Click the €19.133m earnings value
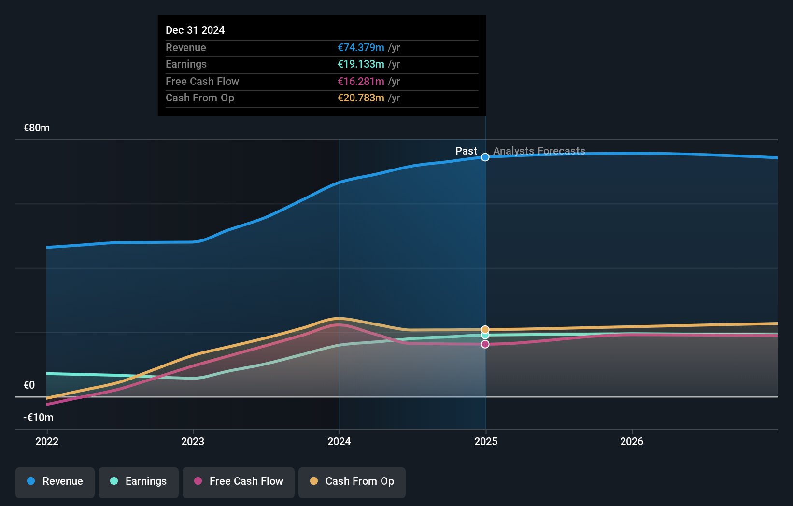This screenshot has height=506, width=793. [x=361, y=64]
